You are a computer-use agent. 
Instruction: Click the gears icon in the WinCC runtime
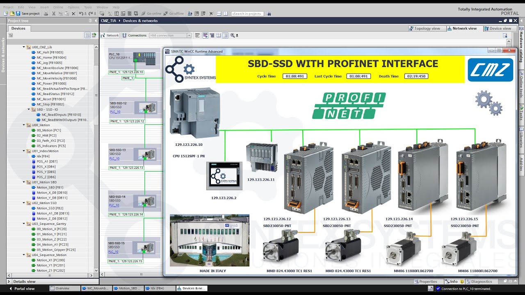(489, 103)
